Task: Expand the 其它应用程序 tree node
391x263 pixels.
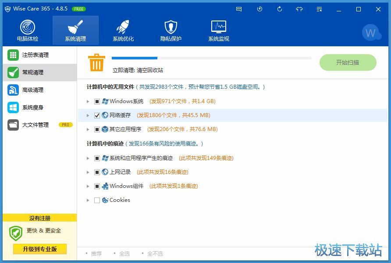Action: coord(88,129)
